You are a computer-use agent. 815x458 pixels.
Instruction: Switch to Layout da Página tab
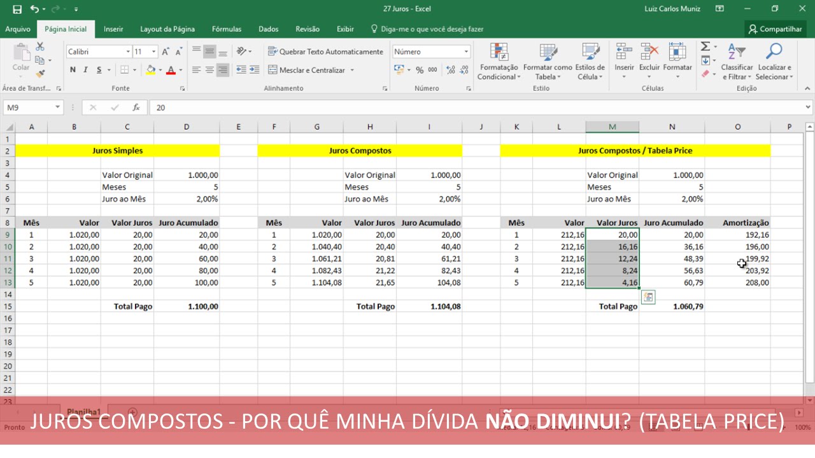pyautogui.click(x=167, y=29)
